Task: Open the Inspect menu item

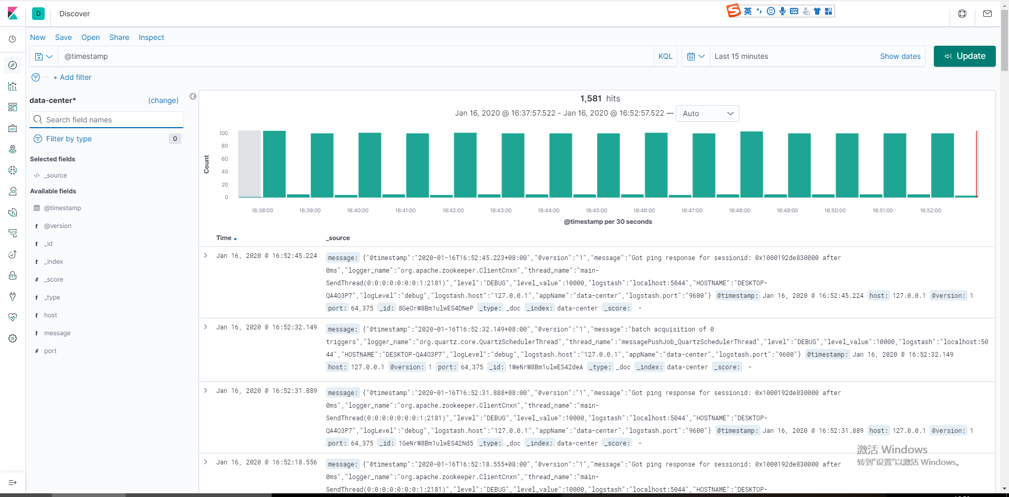Action: pyautogui.click(x=151, y=37)
